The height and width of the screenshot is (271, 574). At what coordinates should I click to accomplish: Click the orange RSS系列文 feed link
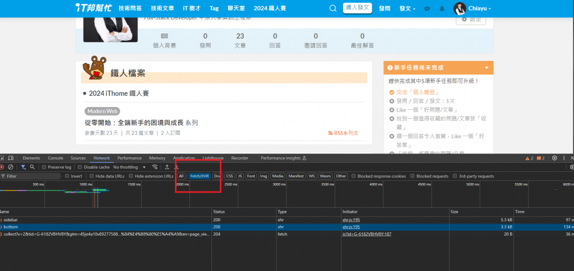coord(344,133)
